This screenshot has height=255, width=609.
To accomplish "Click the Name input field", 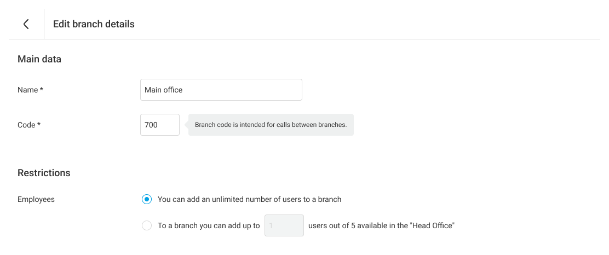I will point(221,90).
